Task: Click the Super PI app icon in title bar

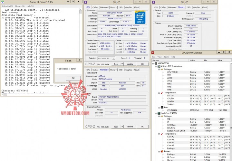Action: coord(2,2)
